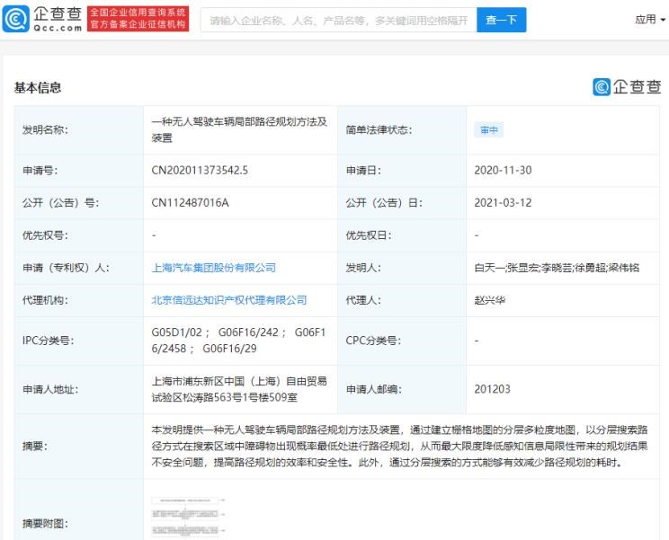Select publication date 2021-03-12
This screenshot has width=669, height=540.
click(503, 203)
